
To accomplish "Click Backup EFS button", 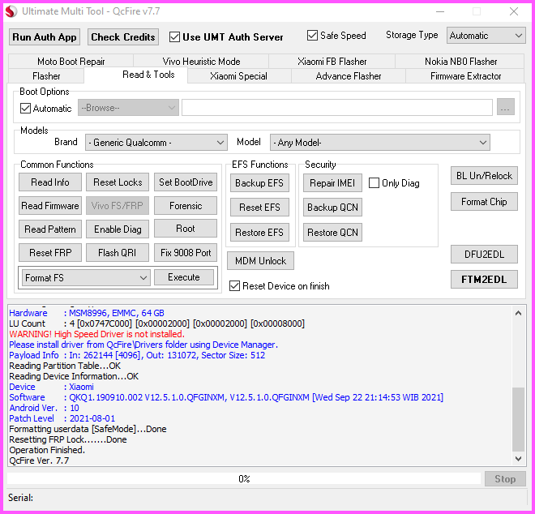I will [x=259, y=183].
